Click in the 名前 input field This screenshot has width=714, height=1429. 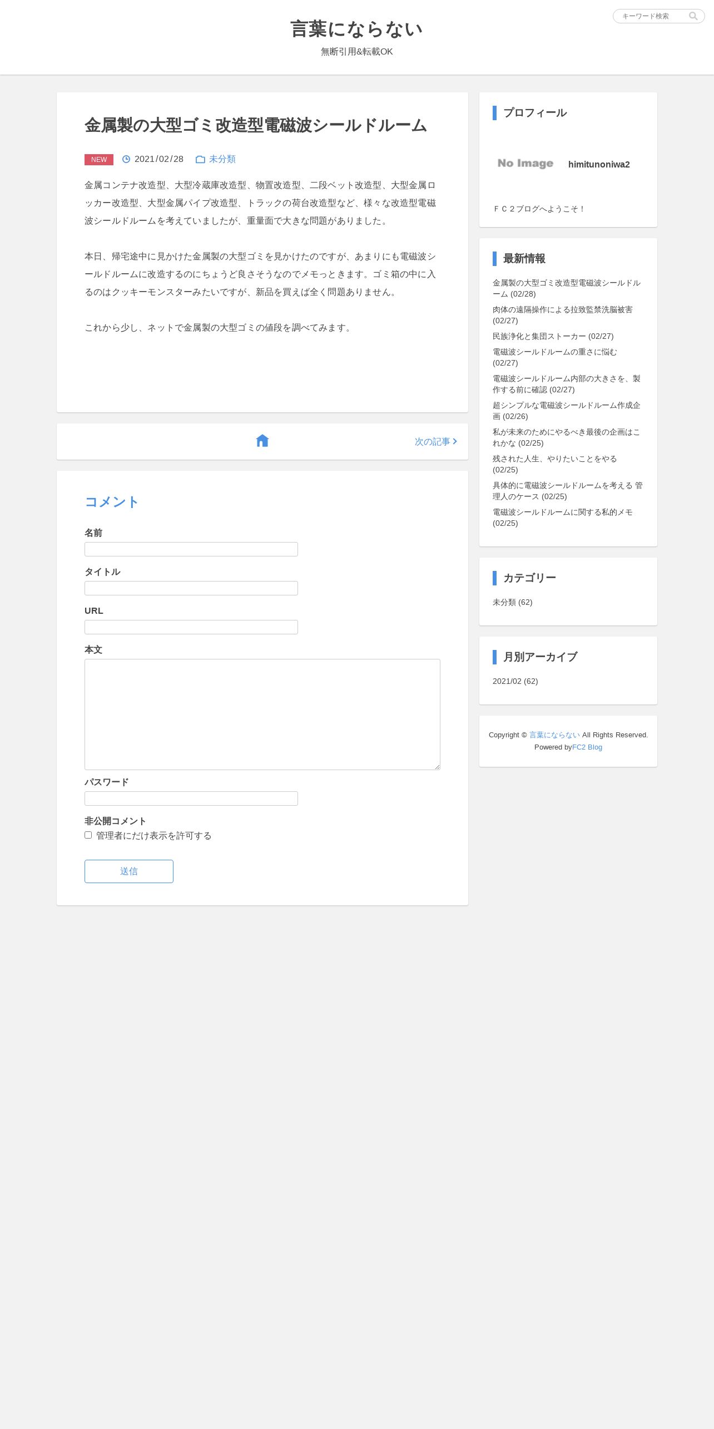point(191,549)
